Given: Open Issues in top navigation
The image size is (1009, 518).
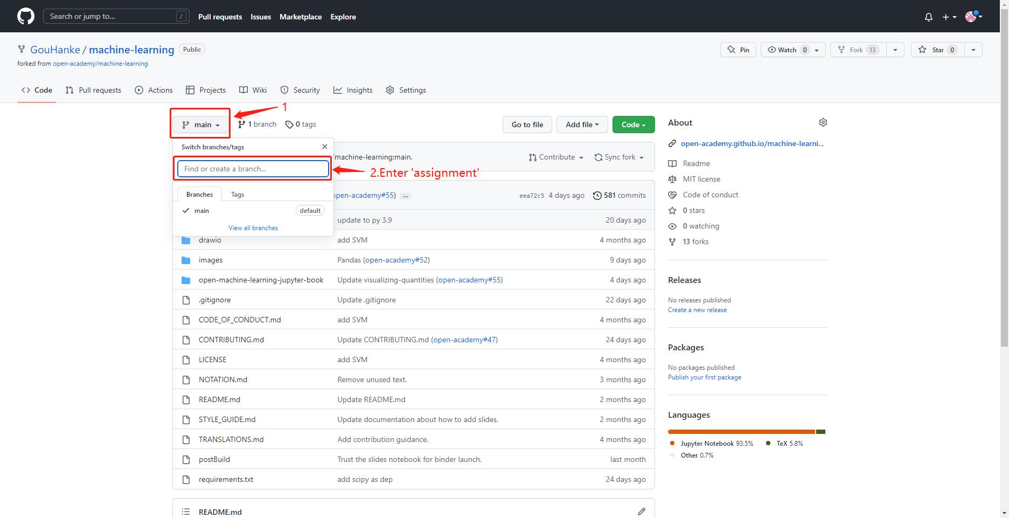Looking at the screenshot, I should click(x=261, y=17).
